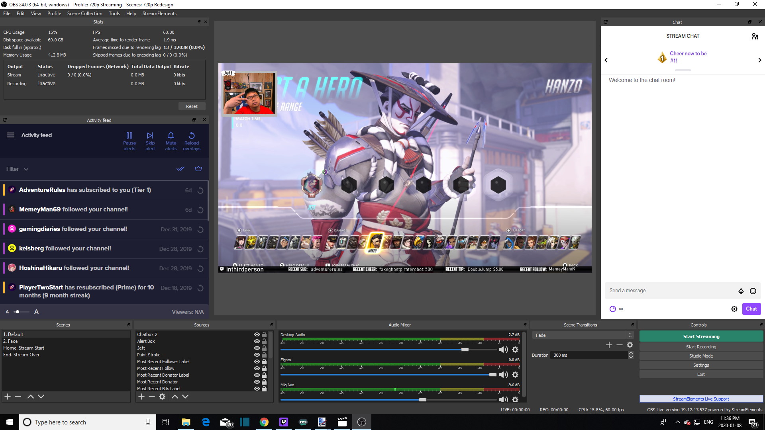Click the Start Streaming button
This screenshot has width=765, height=430.
tap(701, 336)
